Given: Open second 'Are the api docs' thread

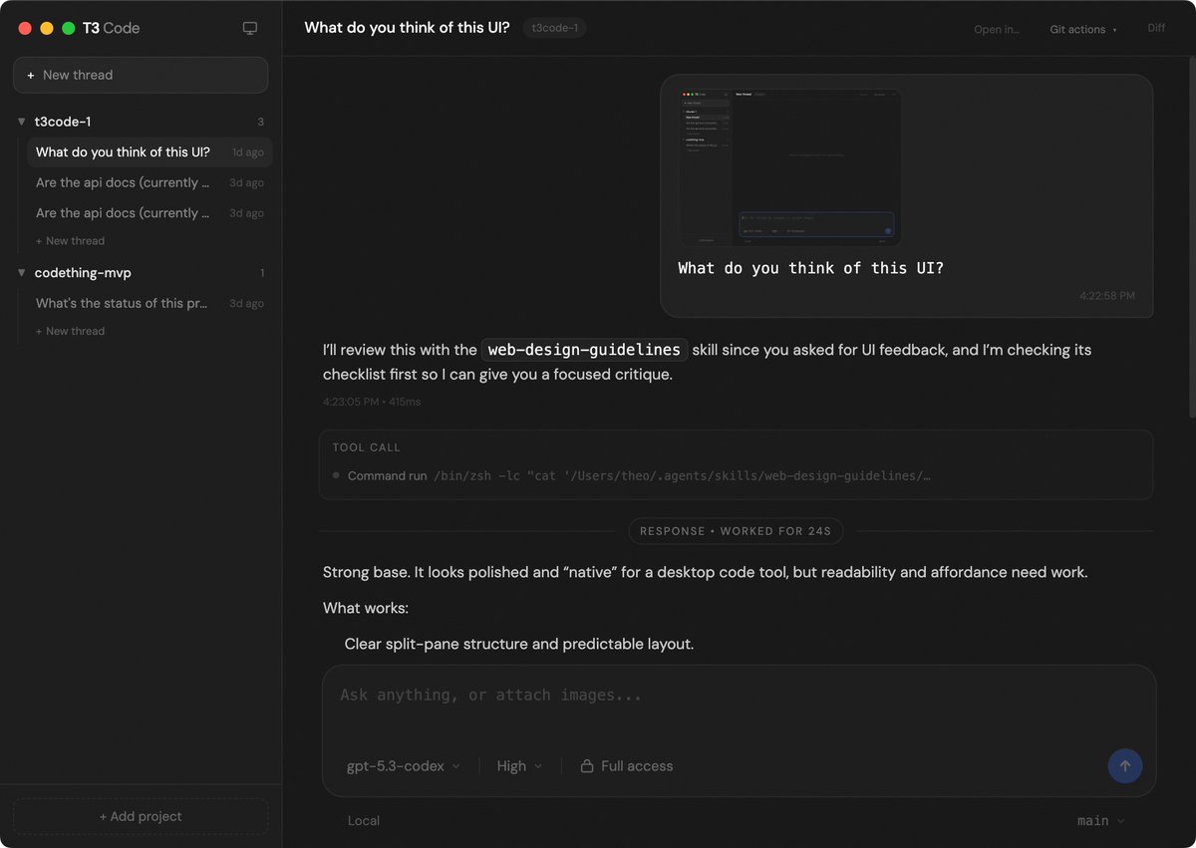Looking at the screenshot, I should click(x=149, y=213).
